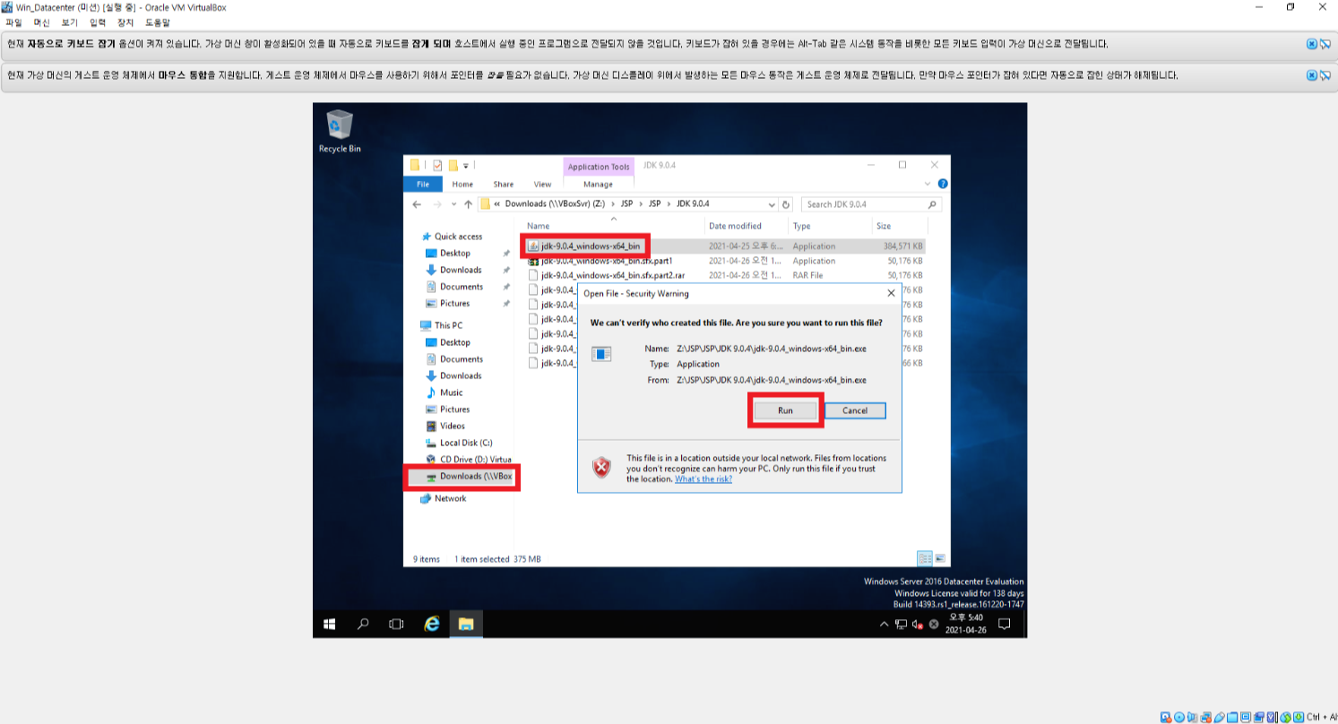Click the VirtualBox USB status icon

1219,717
